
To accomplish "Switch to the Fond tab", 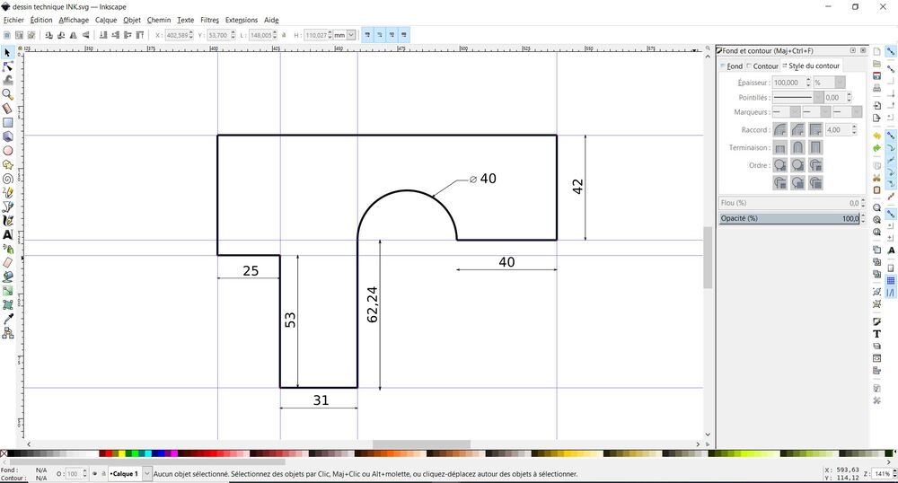I will (733, 66).
